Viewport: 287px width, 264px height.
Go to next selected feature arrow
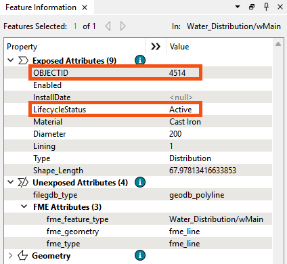(x=123, y=26)
